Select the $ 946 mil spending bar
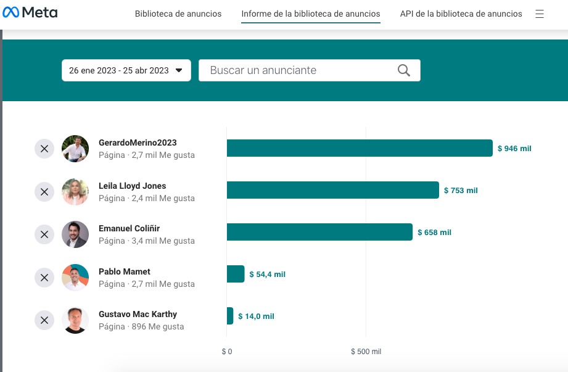Screen dimensions: 568x372 tap(360, 148)
